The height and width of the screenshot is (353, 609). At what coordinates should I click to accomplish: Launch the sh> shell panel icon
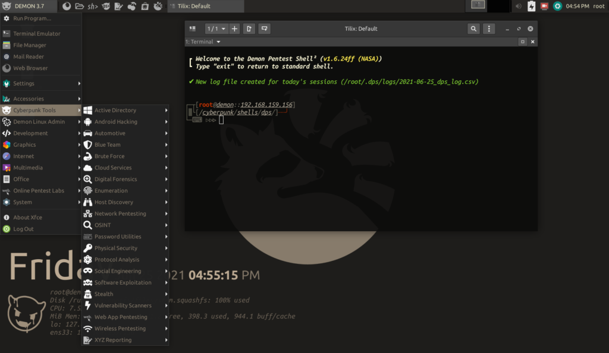point(92,6)
